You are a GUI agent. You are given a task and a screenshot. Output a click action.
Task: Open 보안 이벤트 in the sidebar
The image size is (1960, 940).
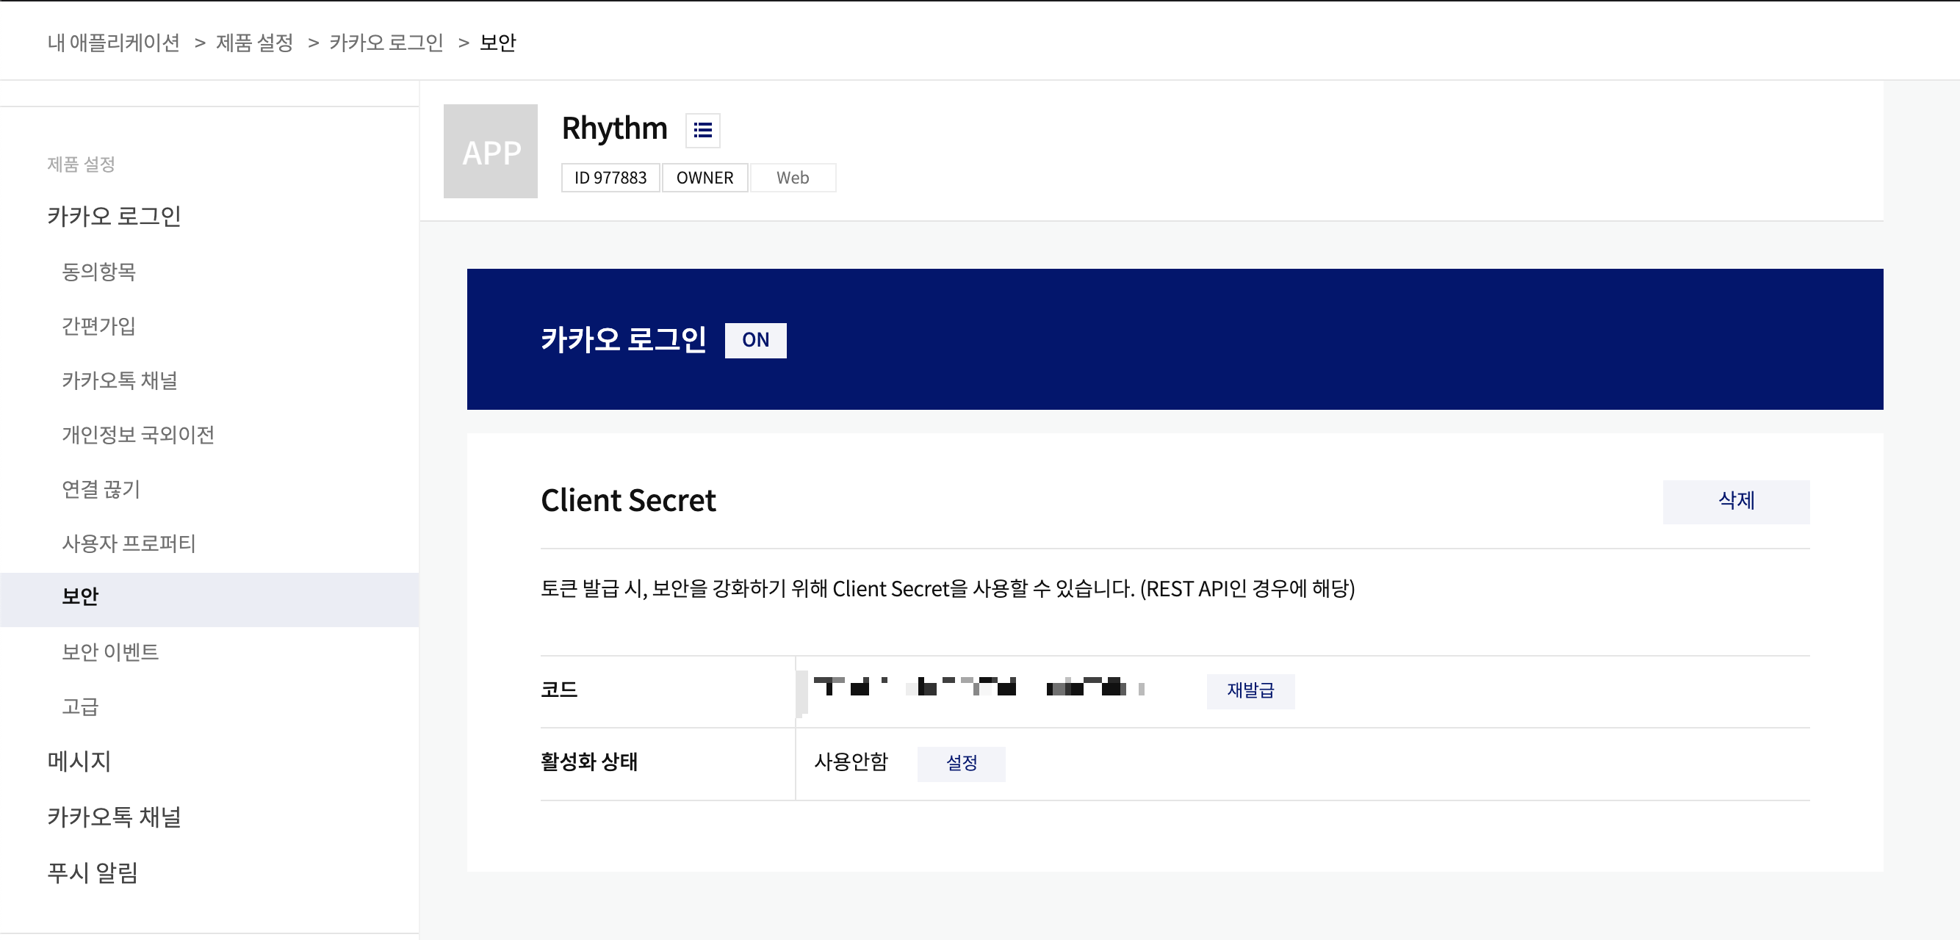[x=110, y=652]
